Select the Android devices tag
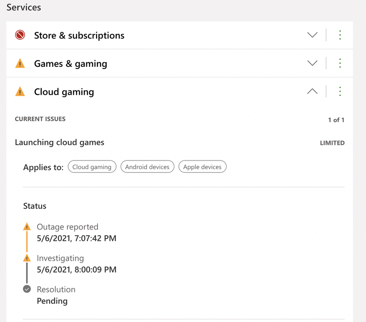Screen dimensions: 366x322 coord(147,167)
